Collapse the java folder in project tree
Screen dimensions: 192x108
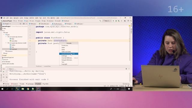click(x=4, y=35)
